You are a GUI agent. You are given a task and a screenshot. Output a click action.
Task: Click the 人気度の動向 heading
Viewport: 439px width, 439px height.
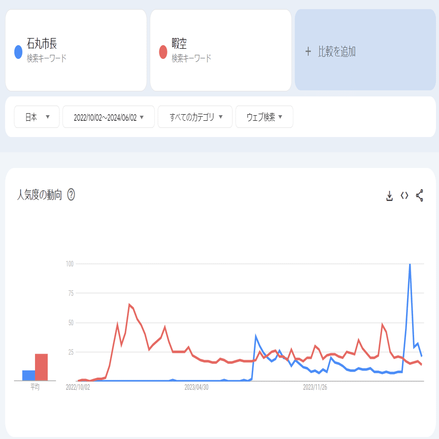click(x=40, y=194)
